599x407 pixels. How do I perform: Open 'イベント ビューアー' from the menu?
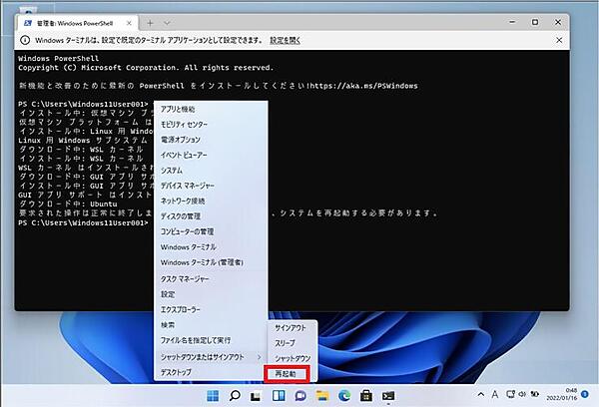tap(211, 155)
